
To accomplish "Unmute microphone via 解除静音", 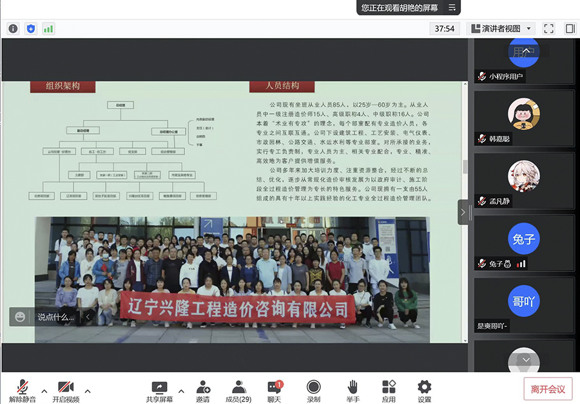I will [23, 390].
